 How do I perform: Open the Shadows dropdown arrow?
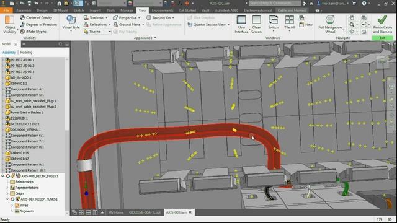[107, 18]
